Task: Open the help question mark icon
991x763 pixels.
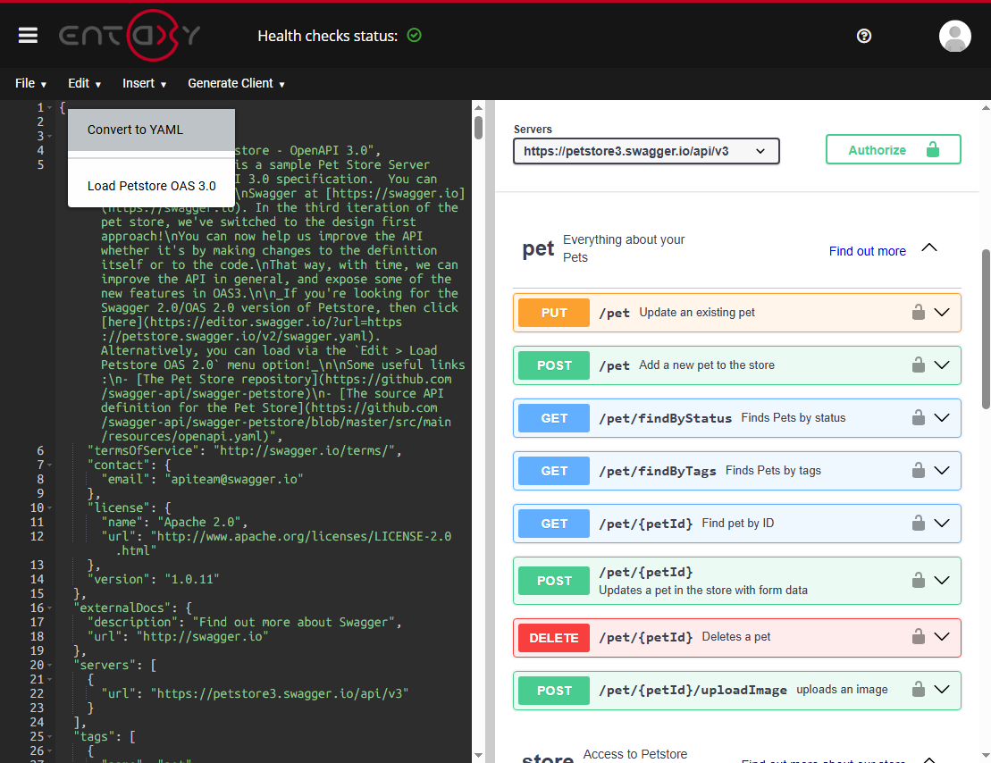Action: click(x=863, y=36)
